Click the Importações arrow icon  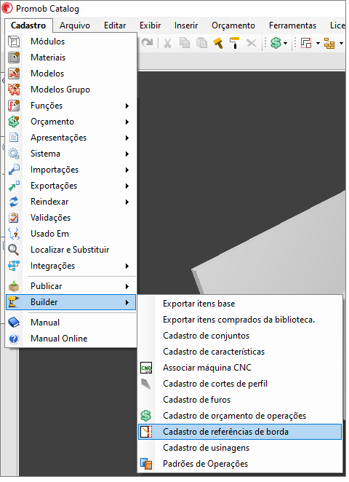click(x=14, y=170)
